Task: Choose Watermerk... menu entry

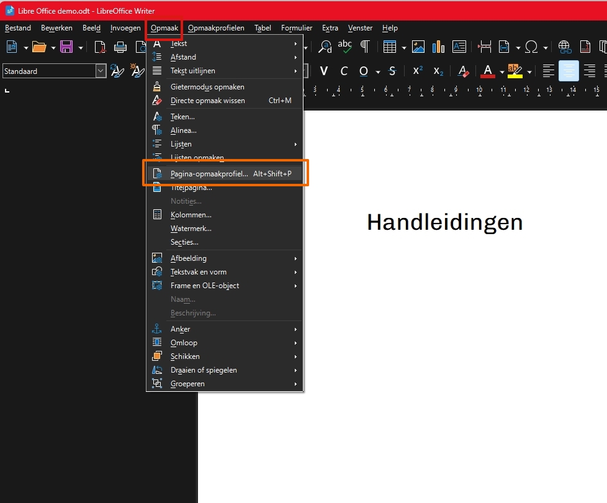Action: point(225,229)
